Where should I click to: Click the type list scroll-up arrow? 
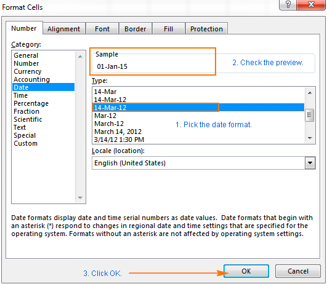(x=310, y=93)
